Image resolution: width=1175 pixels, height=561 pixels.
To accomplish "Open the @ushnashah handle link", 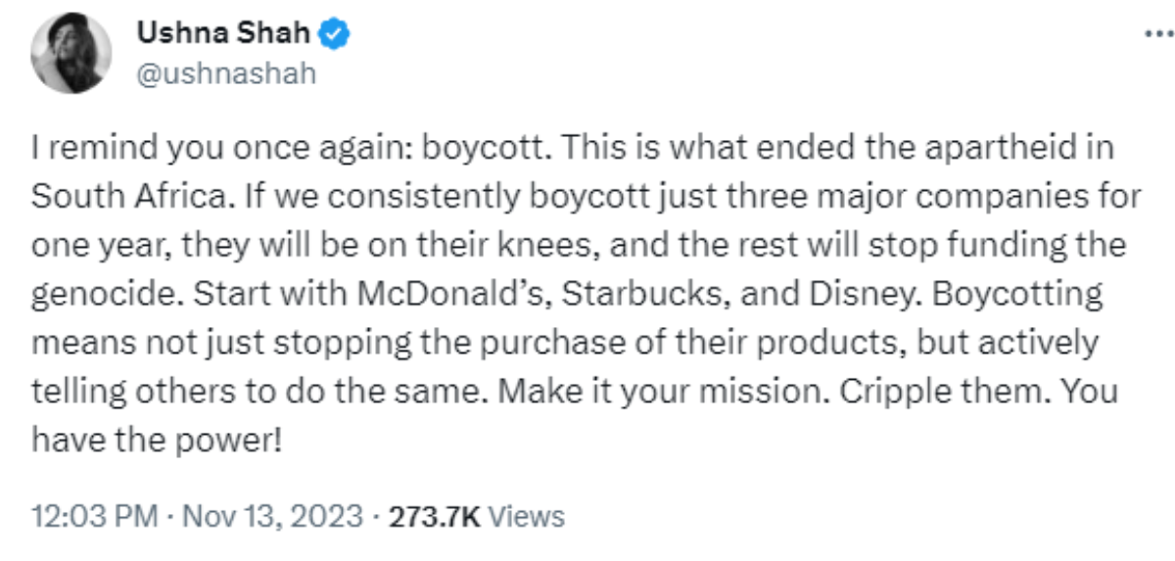I will (x=225, y=74).
